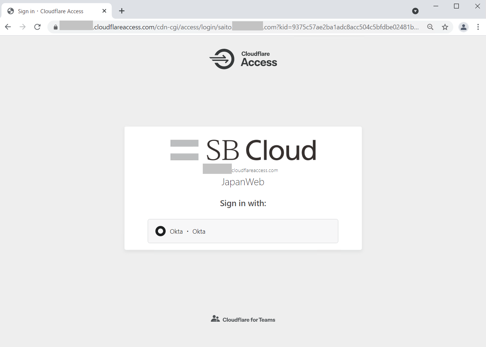Reload the page with refresh icon
This screenshot has height=347, width=486.
(37, 27)
